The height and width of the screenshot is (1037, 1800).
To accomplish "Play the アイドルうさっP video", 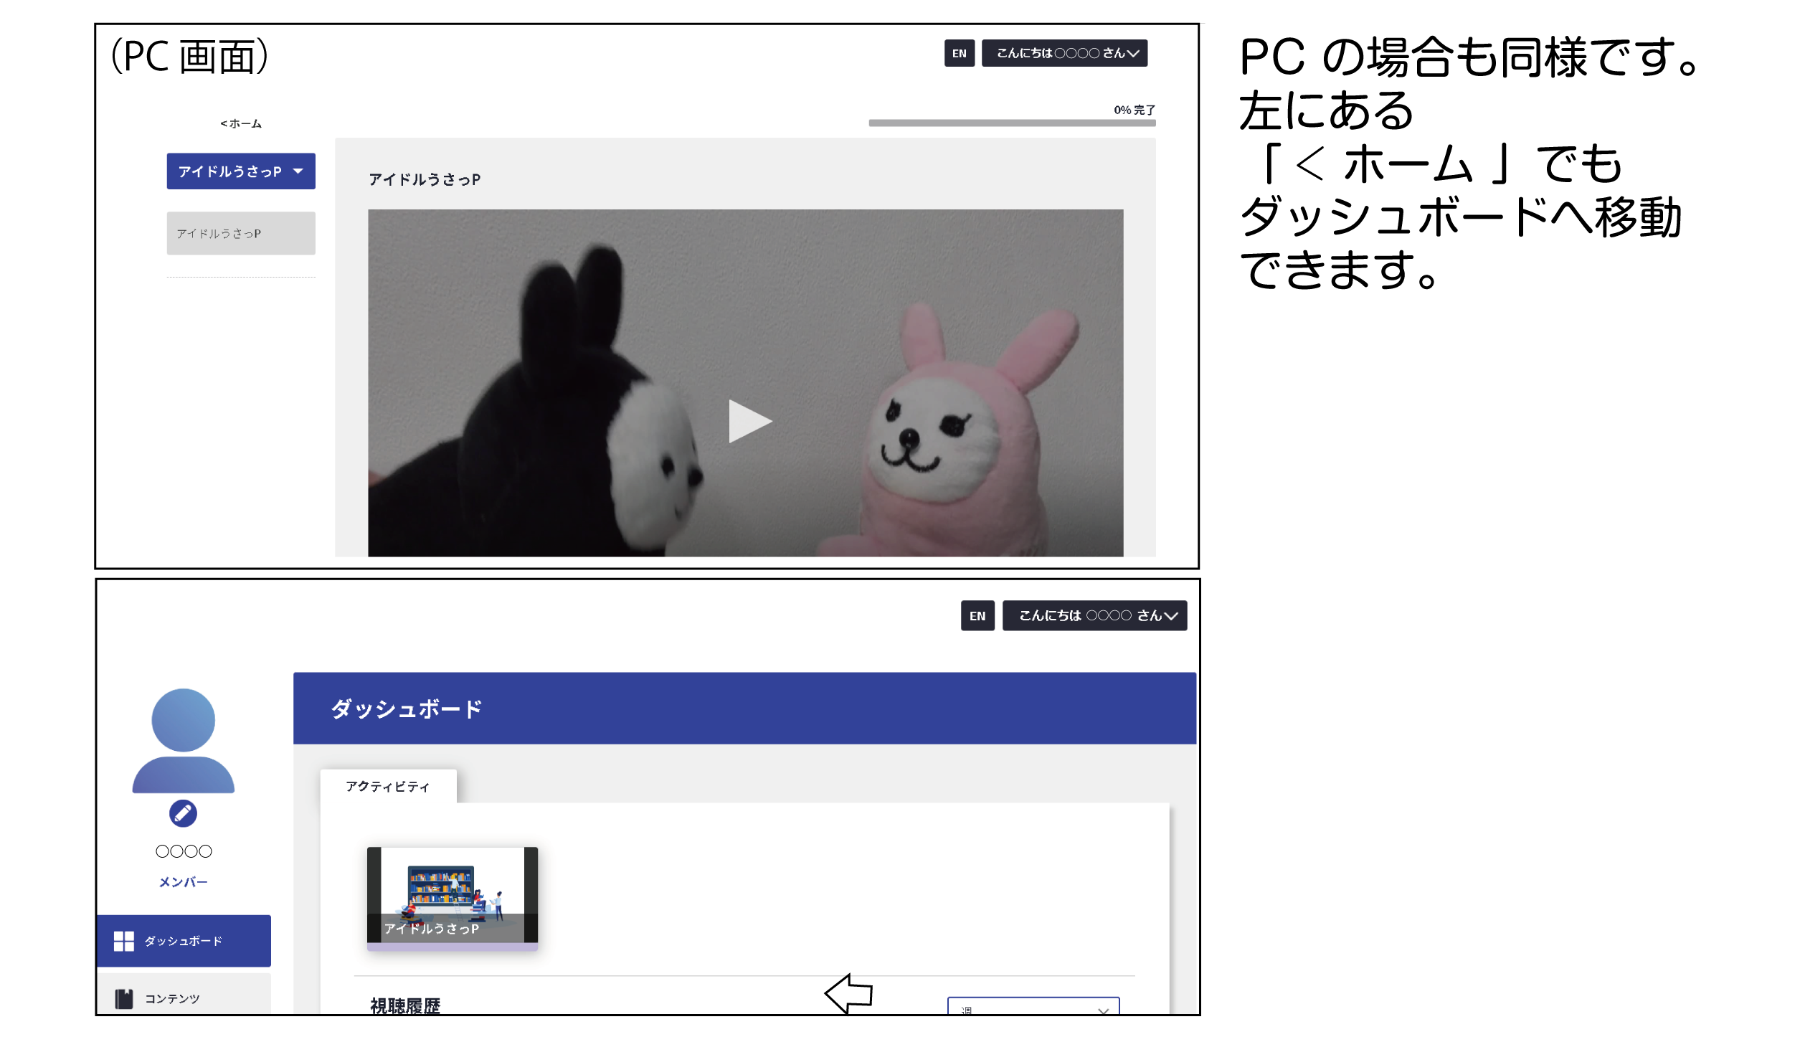I will tap(749, 421).
